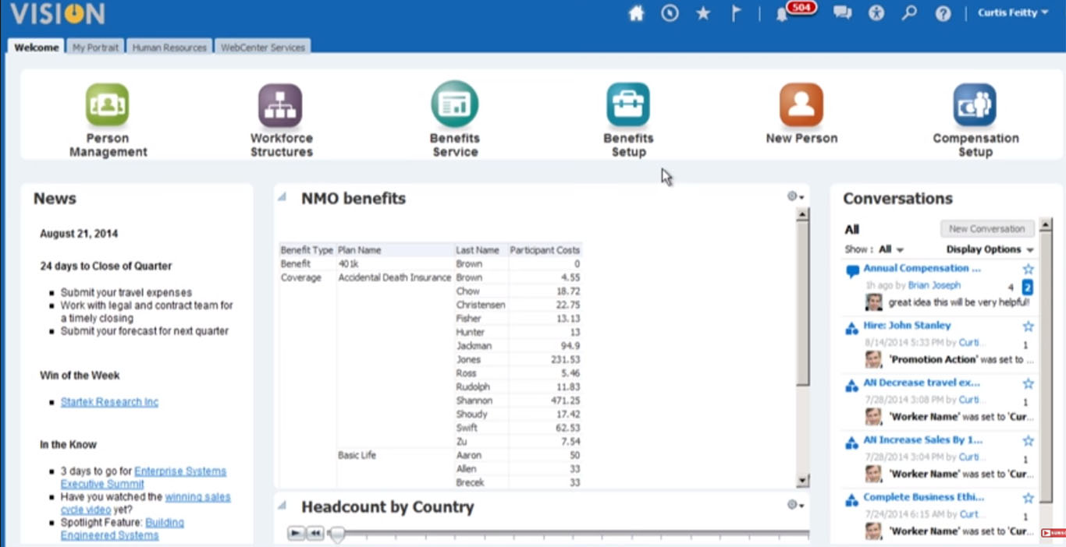Viewport: 1066px width, 547px height.
Task: Select the Accidental Death Insurance plan cell
Action: coord(395,277)
